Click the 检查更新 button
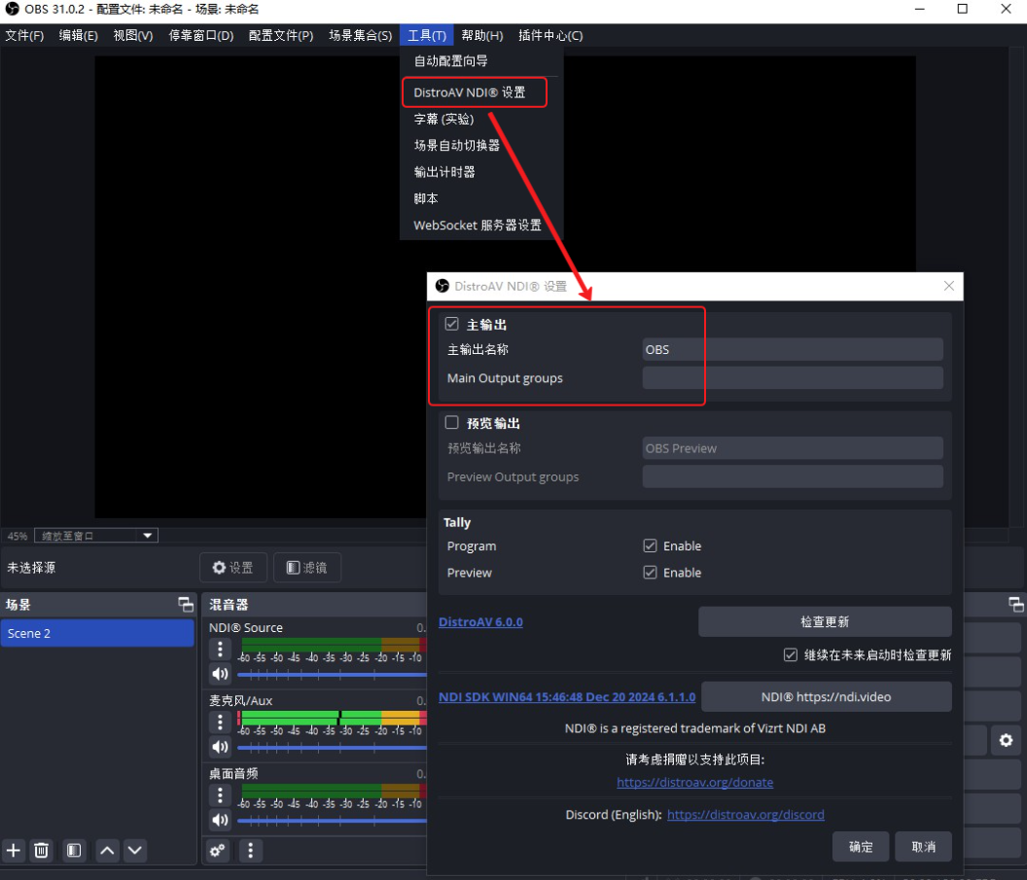This screenshot has width=1027, height=880. (x=825, y=621)
